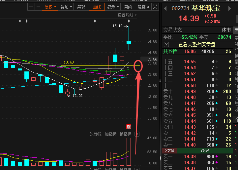Open 查看完整档买卖盘 link
Image resolution: width=238 pixels, height=170 pixels.
(x=197, y=45)
